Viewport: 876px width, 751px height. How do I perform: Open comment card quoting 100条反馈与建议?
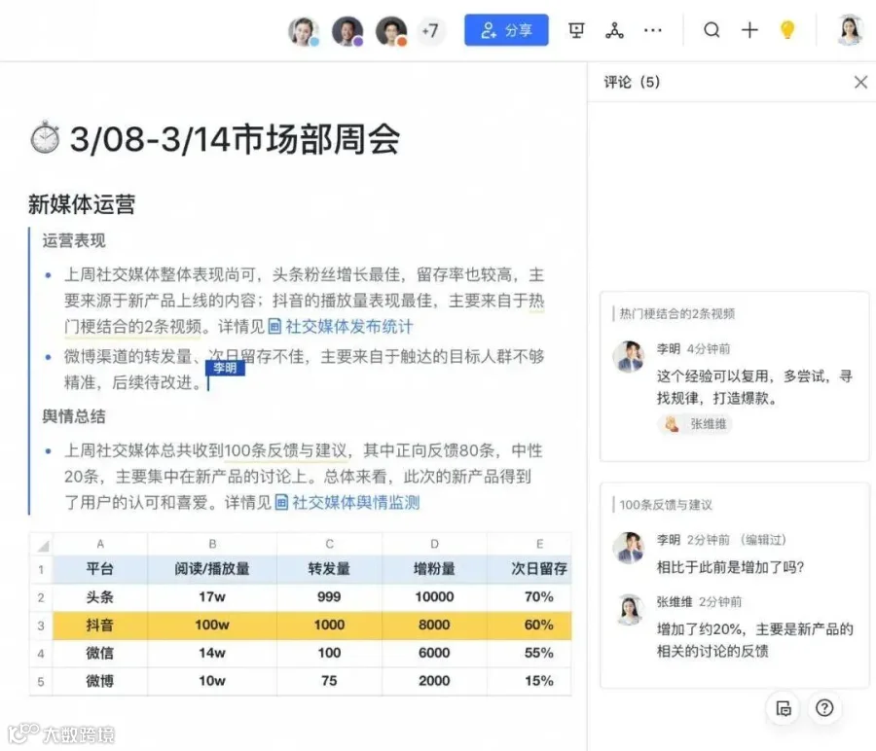(734, 586)
